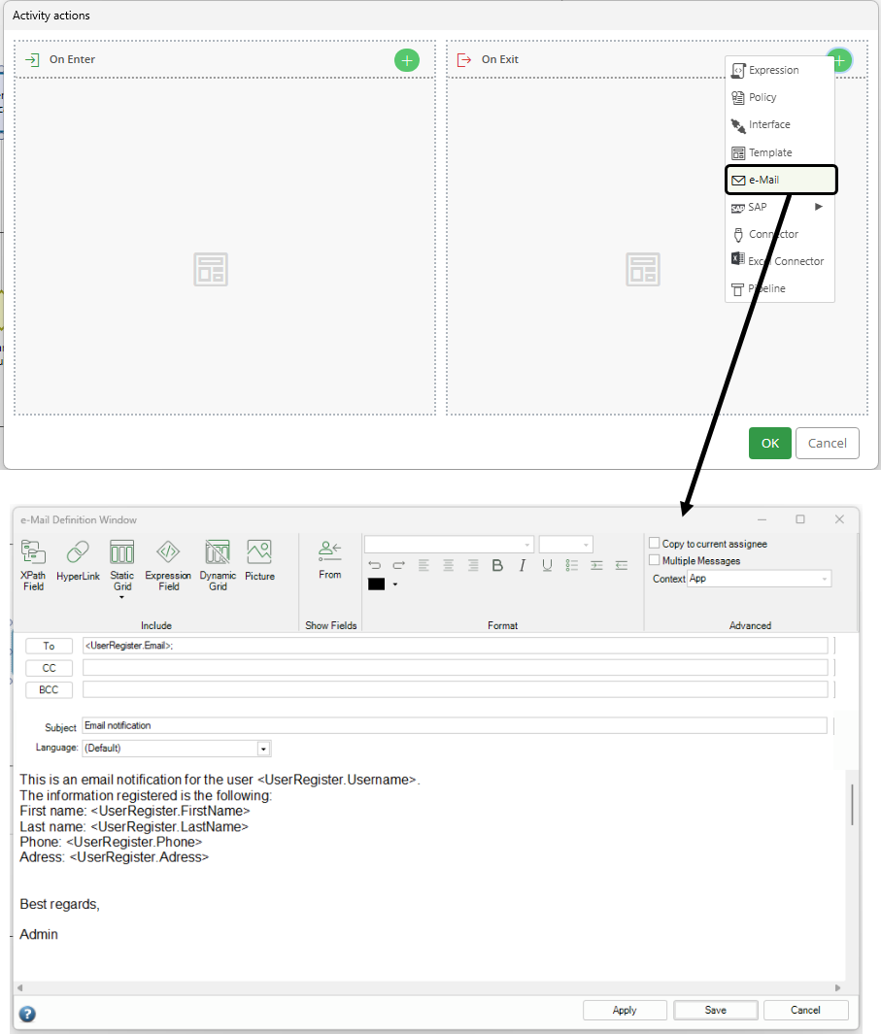Add a HyperLink to the email body
The height and width of the screenshot is (1034, 881).
(78, 561)
